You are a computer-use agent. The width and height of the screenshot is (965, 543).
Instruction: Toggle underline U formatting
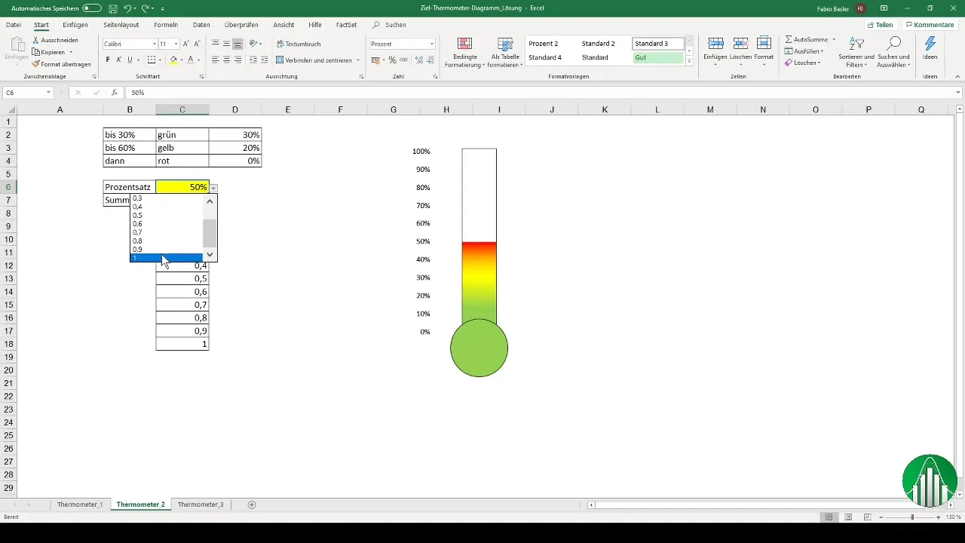[x=129, y=60]
